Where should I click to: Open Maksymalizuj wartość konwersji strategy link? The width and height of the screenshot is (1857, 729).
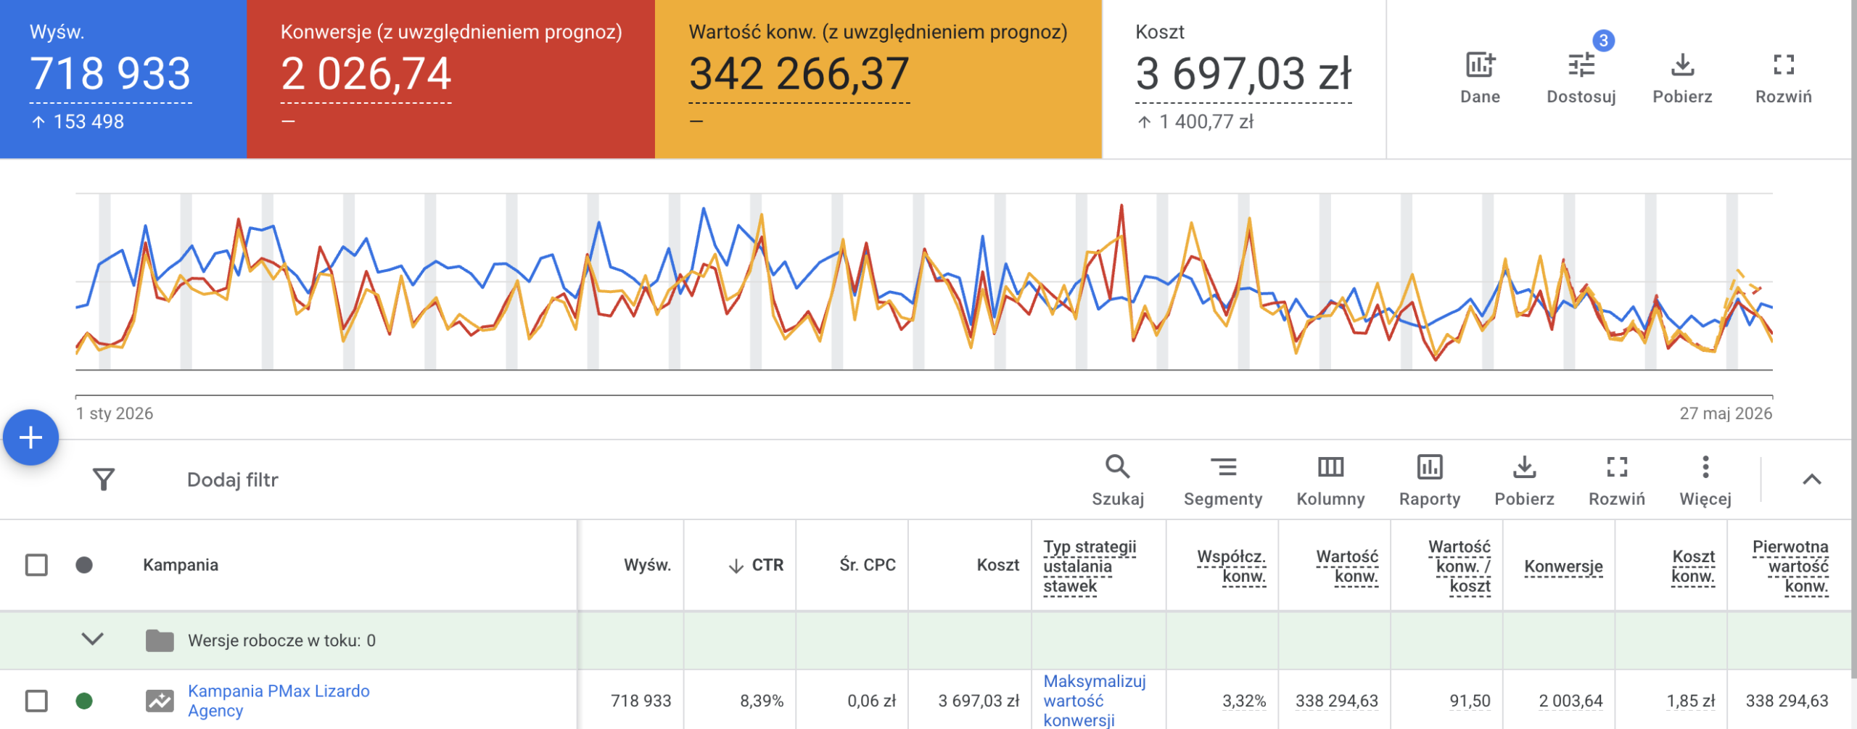click(1095, 701)
